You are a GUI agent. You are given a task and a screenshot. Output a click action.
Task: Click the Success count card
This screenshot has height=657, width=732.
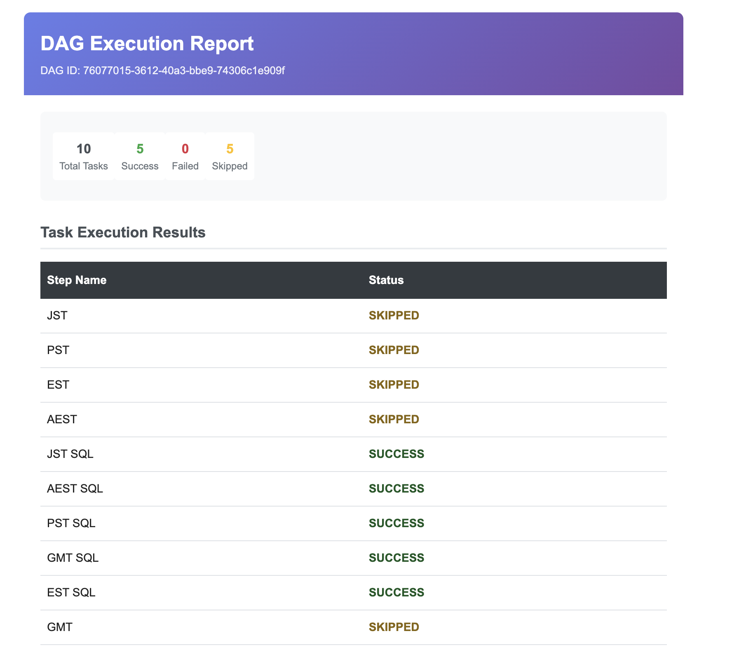point(140,156)
